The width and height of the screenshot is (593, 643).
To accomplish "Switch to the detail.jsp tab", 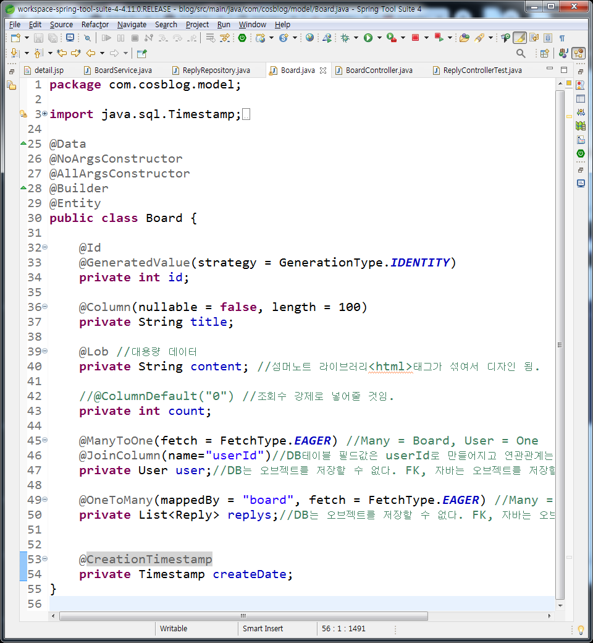I will coord(44,70).
